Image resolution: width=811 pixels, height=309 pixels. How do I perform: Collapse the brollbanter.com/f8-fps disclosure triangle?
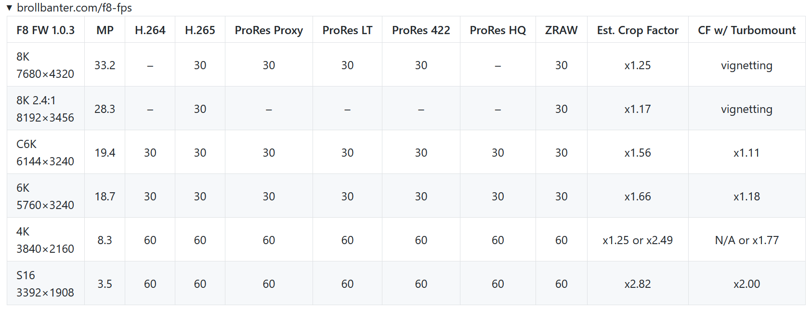tap(9, 8)
